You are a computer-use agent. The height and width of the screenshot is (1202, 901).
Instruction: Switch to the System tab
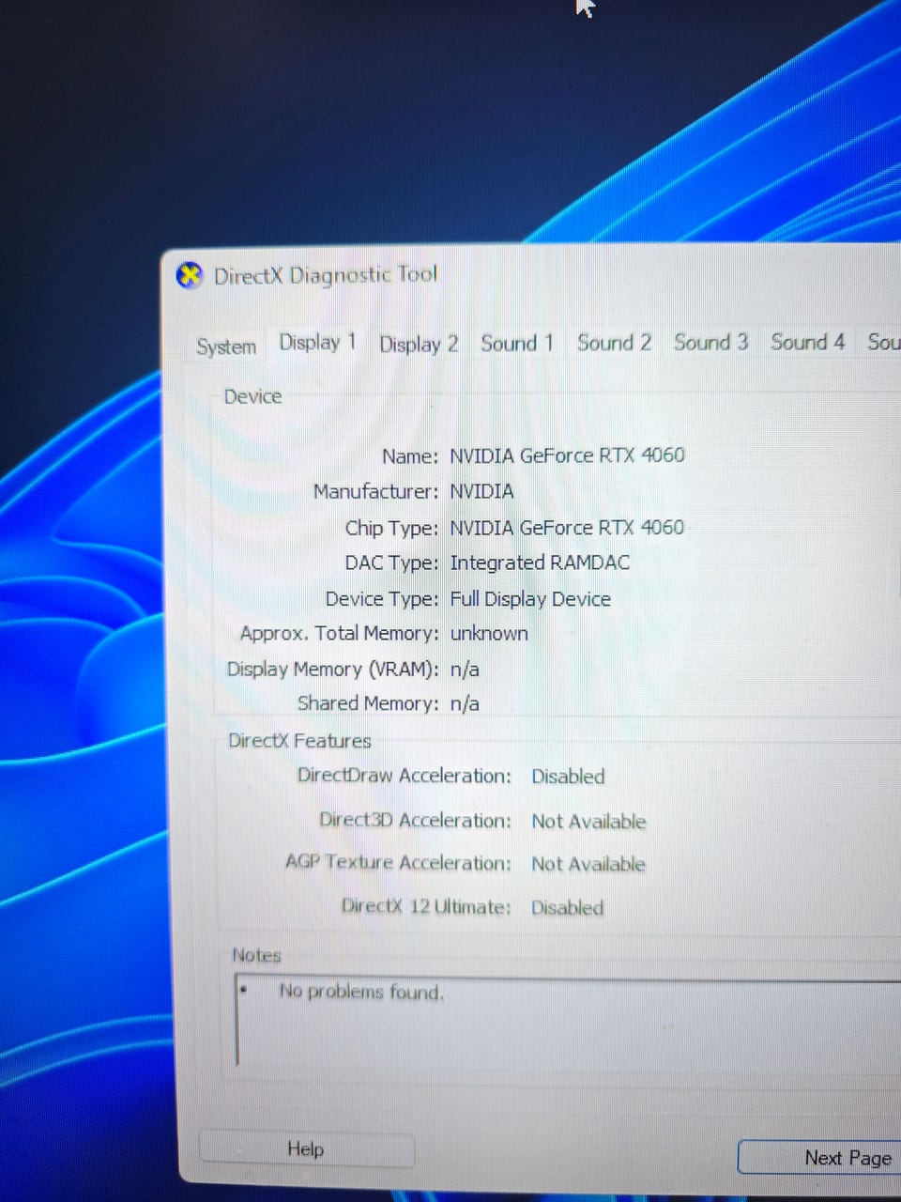226,347
